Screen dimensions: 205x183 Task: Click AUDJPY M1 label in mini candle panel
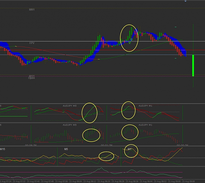(145, 125)
